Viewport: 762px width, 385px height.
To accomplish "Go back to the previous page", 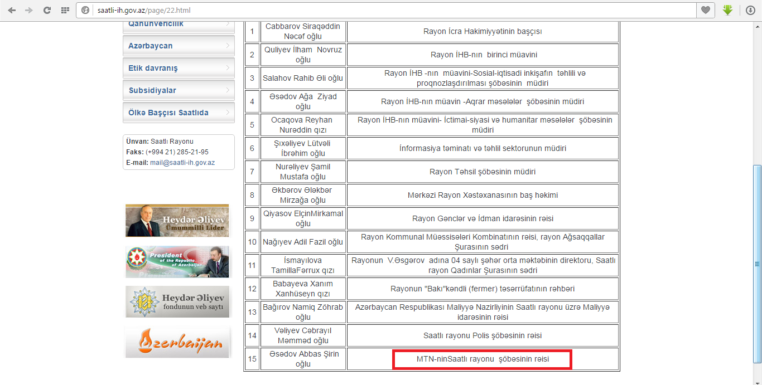I will click(x=12, y=10).
